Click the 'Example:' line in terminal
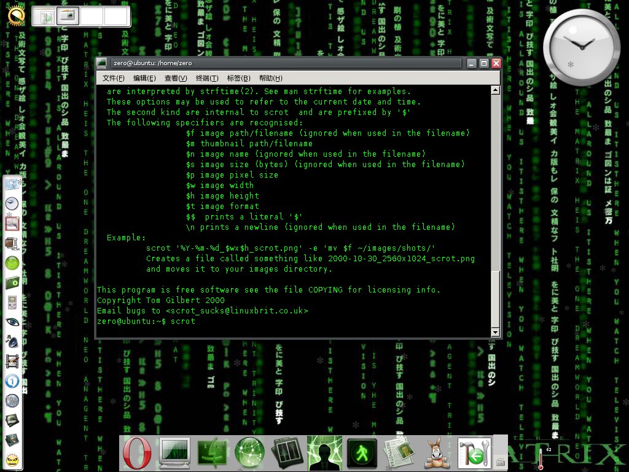This screenshot has width=629, height=472. tap(126, 237)
